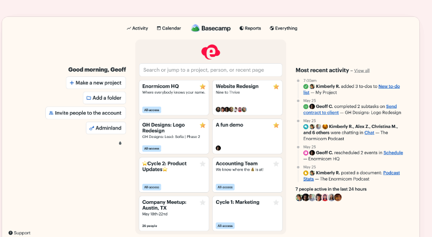Click the All-access badge on Enormicom HQ

152,110
